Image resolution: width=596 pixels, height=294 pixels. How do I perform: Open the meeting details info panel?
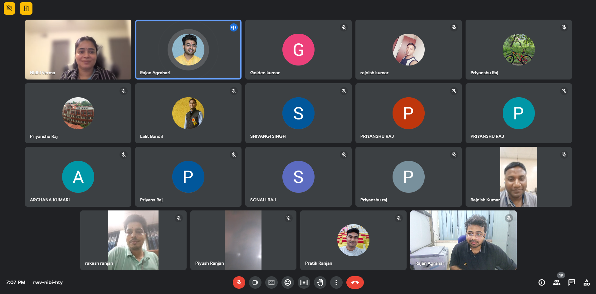coord(542,282)
